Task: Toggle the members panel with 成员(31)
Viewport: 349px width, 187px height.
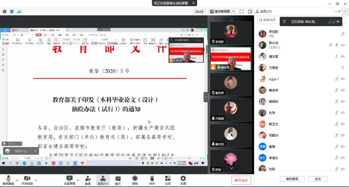Action: pos(103,180)
